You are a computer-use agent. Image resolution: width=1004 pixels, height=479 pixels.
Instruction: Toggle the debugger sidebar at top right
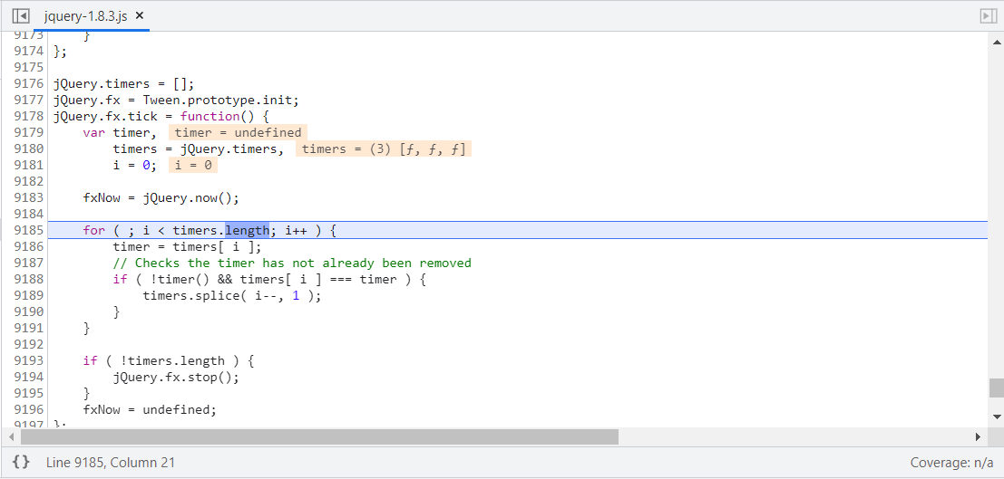988,16
